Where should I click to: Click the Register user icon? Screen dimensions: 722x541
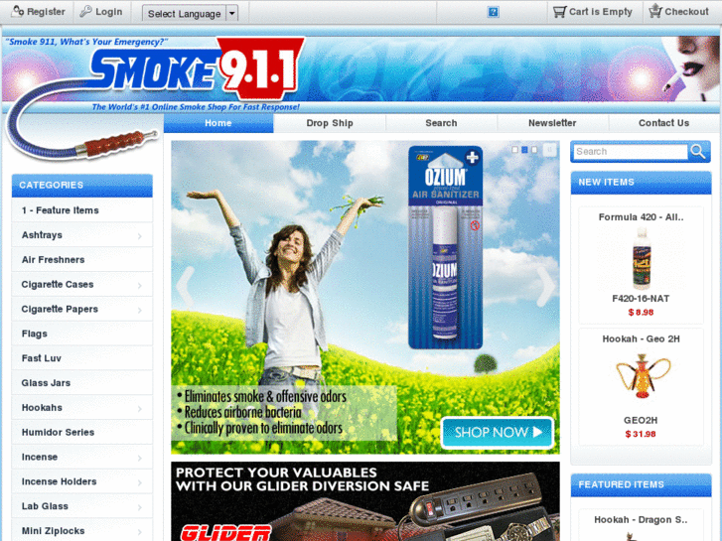point(17,12)
